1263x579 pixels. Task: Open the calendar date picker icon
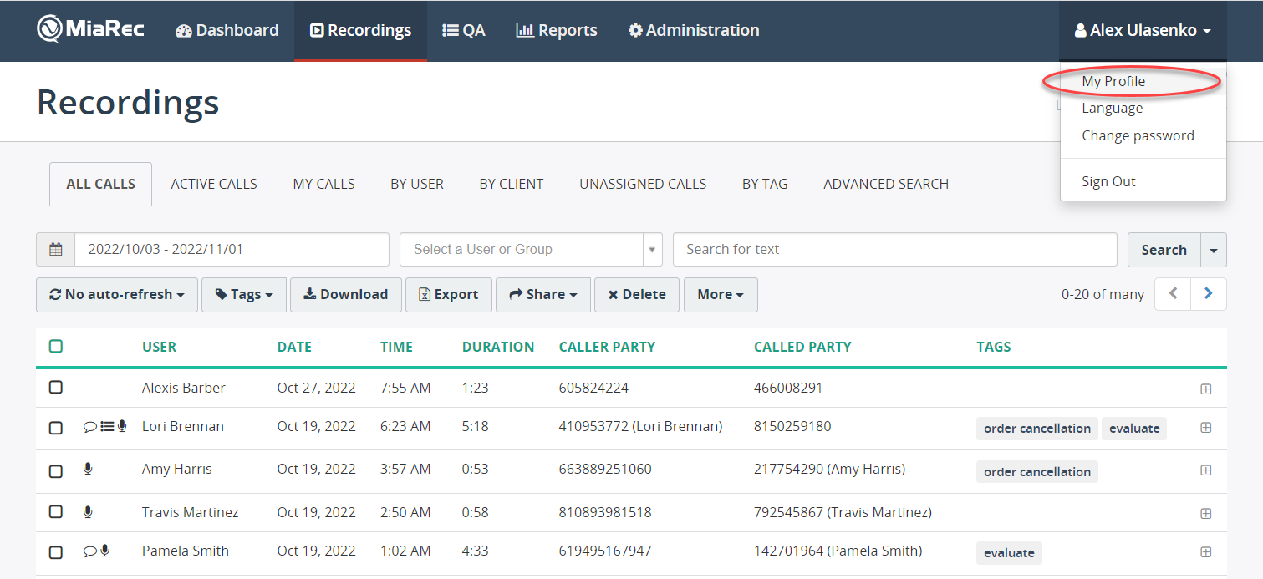click(56, 249)
